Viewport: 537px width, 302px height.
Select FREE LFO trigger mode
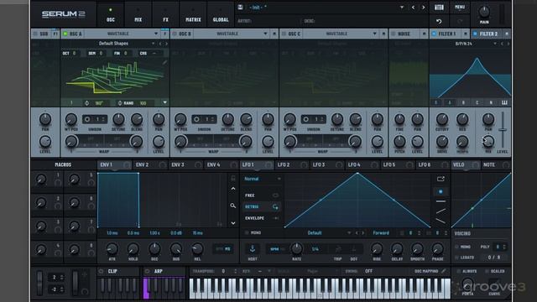tap(262, 195)
